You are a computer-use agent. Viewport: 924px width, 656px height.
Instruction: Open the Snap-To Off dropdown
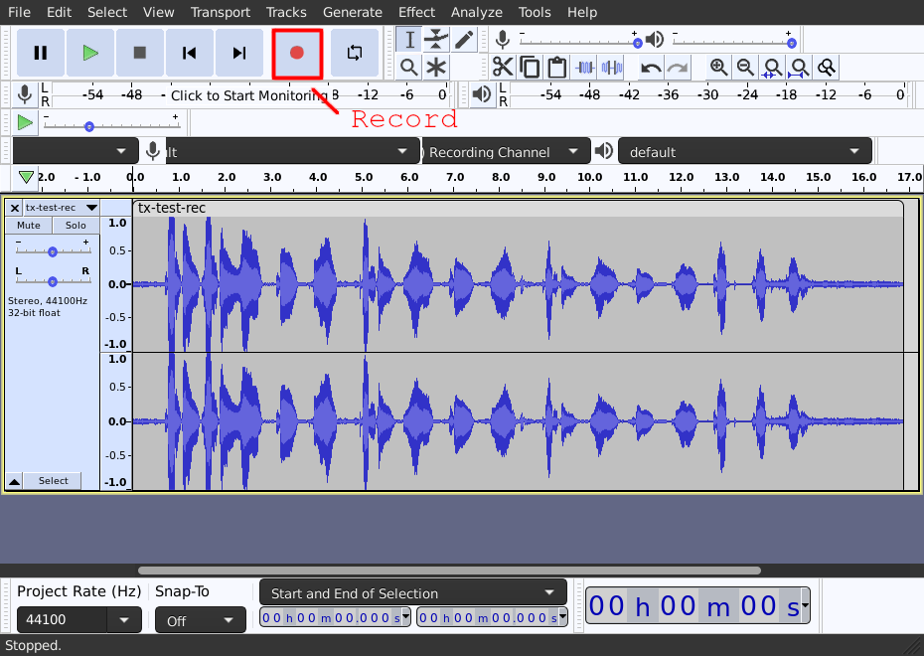[x=201, y=620]
